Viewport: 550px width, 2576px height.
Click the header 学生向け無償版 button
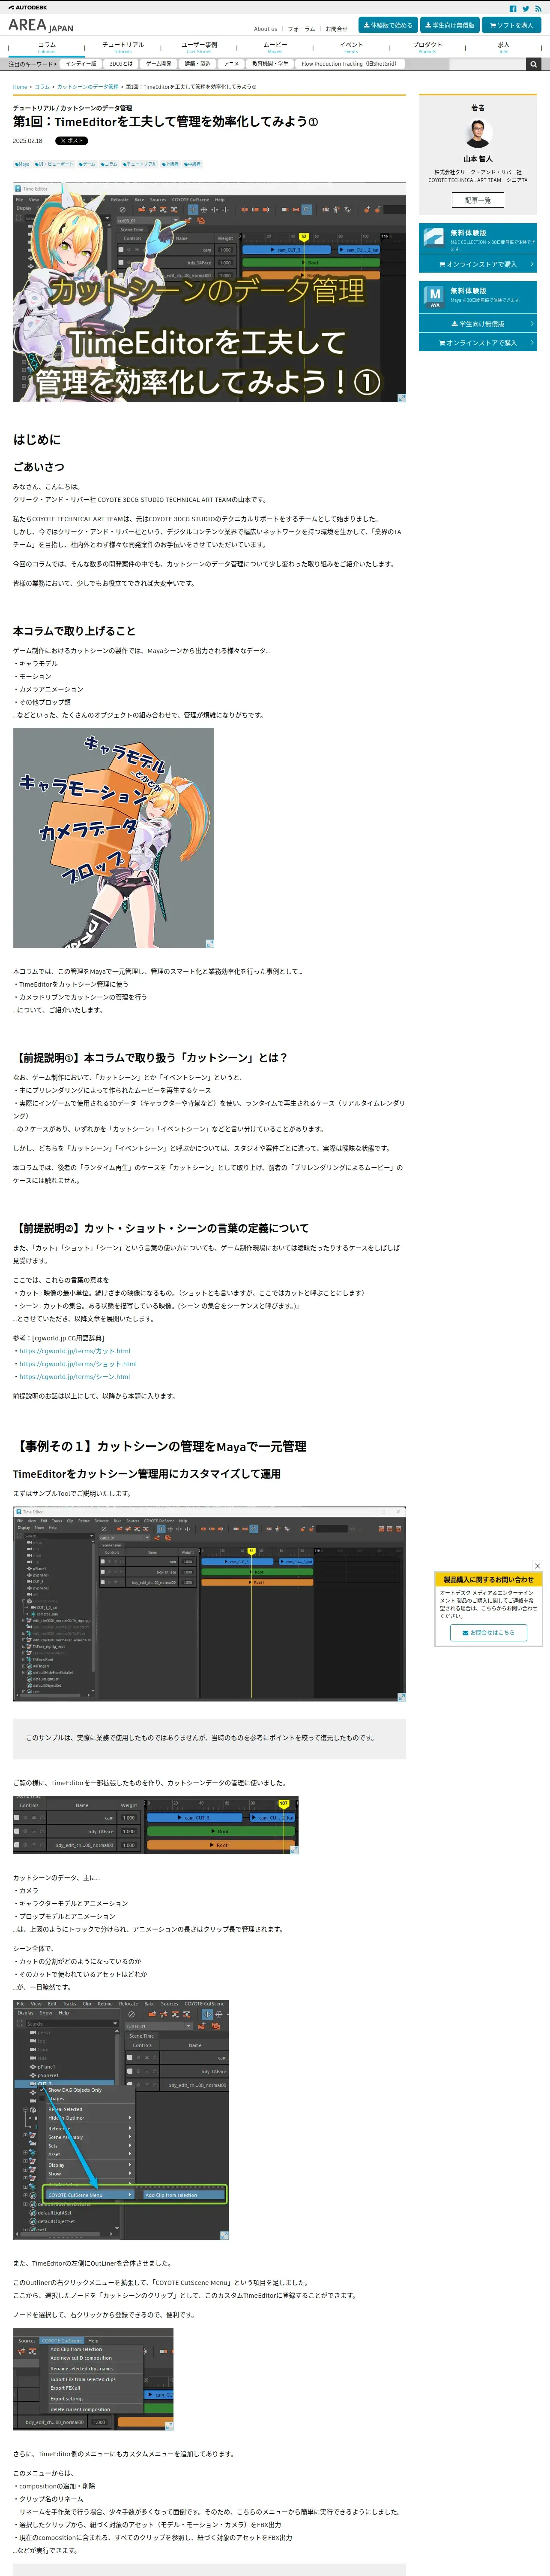(449, 25)
